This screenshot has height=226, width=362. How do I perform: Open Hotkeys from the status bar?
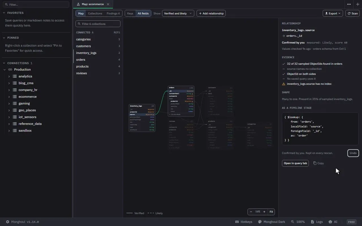244,222
